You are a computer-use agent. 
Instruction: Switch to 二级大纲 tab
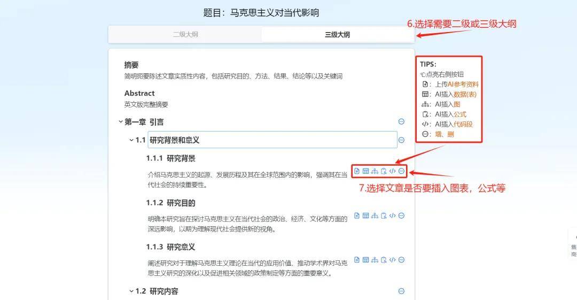(x=185, y=35)
